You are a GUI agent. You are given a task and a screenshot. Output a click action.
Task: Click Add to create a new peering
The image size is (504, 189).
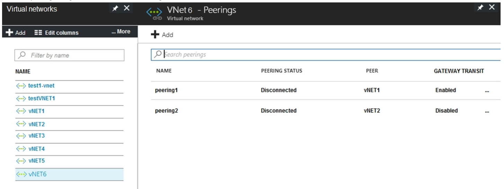[x=162, y=35]
